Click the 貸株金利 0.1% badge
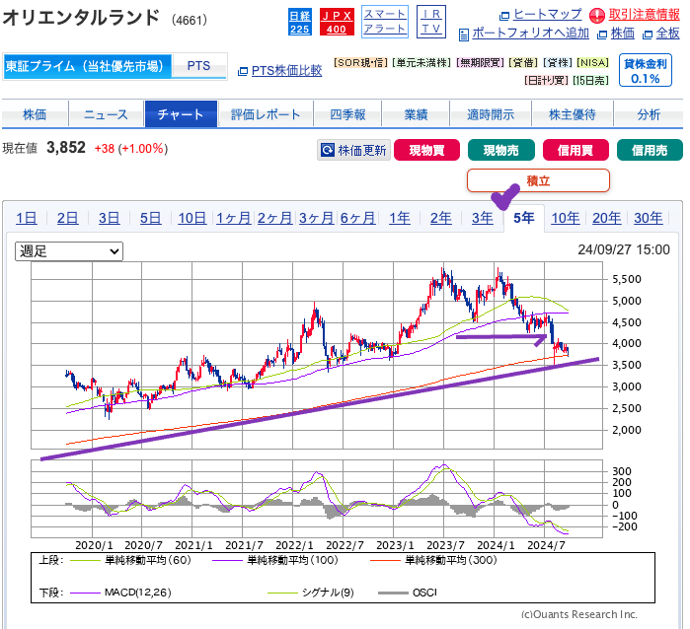690x629 pixels. [646, 70]
